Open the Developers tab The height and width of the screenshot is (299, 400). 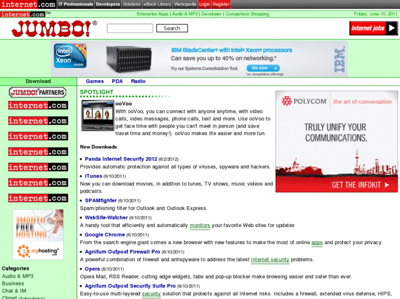pos(108,4)
